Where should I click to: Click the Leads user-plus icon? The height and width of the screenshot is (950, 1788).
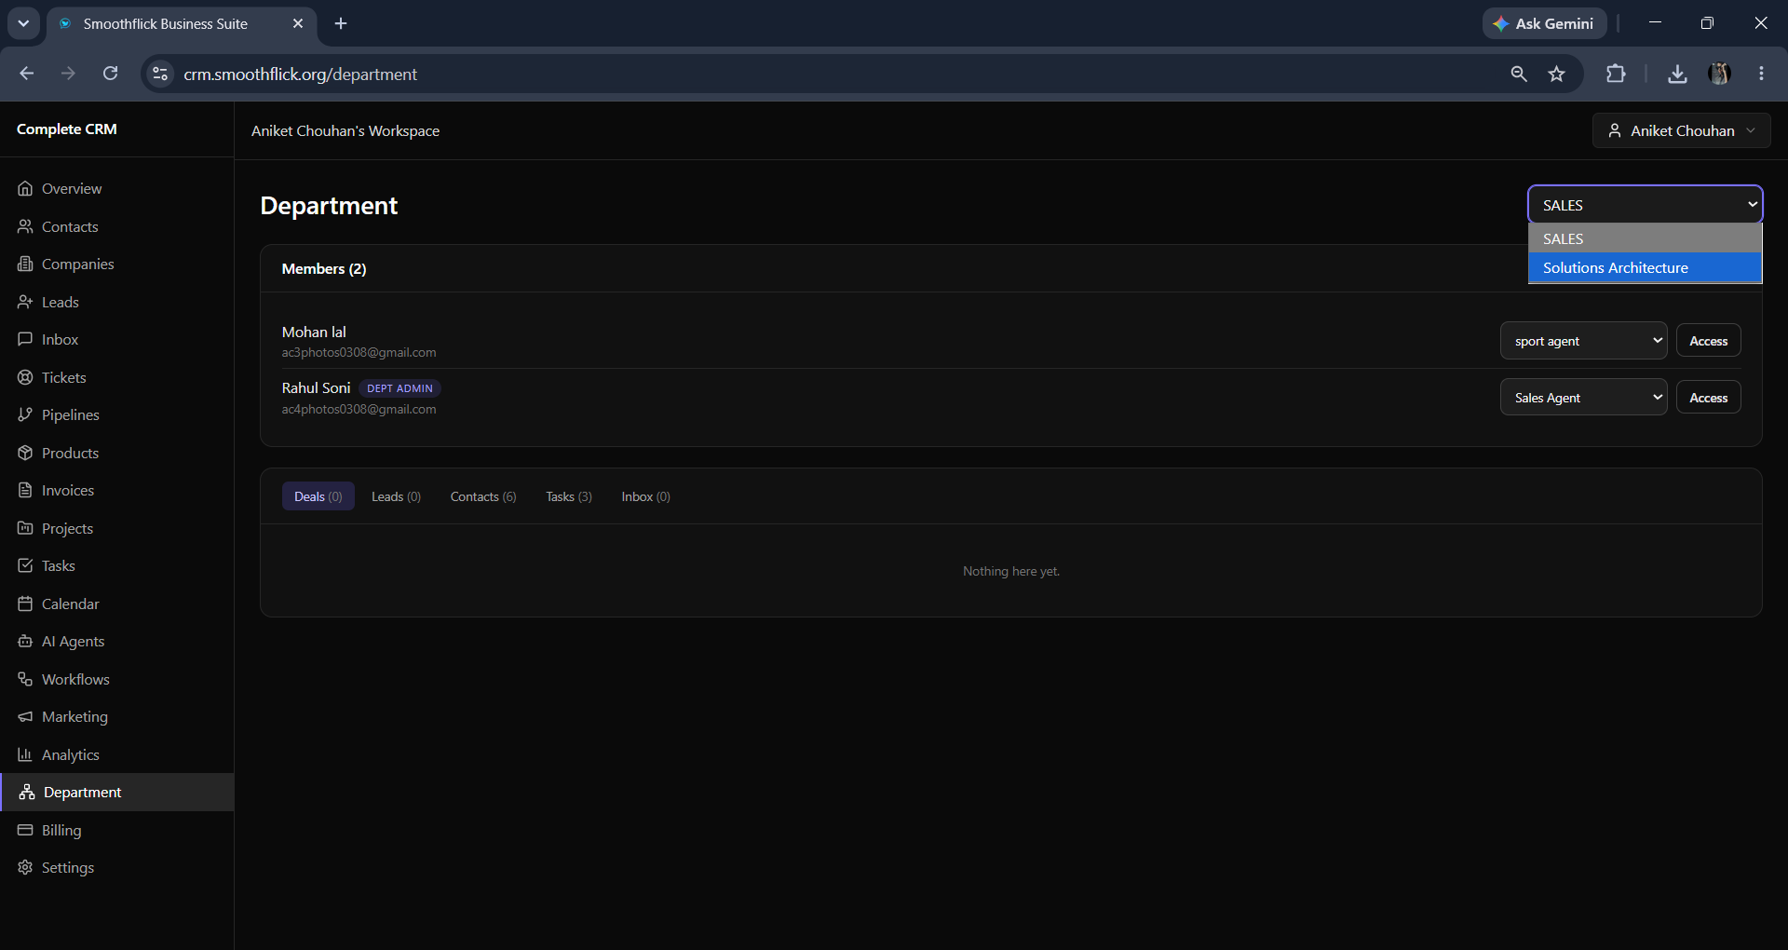[25, 302]
